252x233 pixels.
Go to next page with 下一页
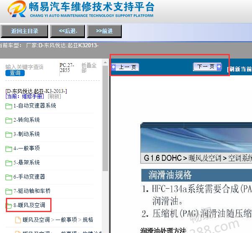point(207,67)
